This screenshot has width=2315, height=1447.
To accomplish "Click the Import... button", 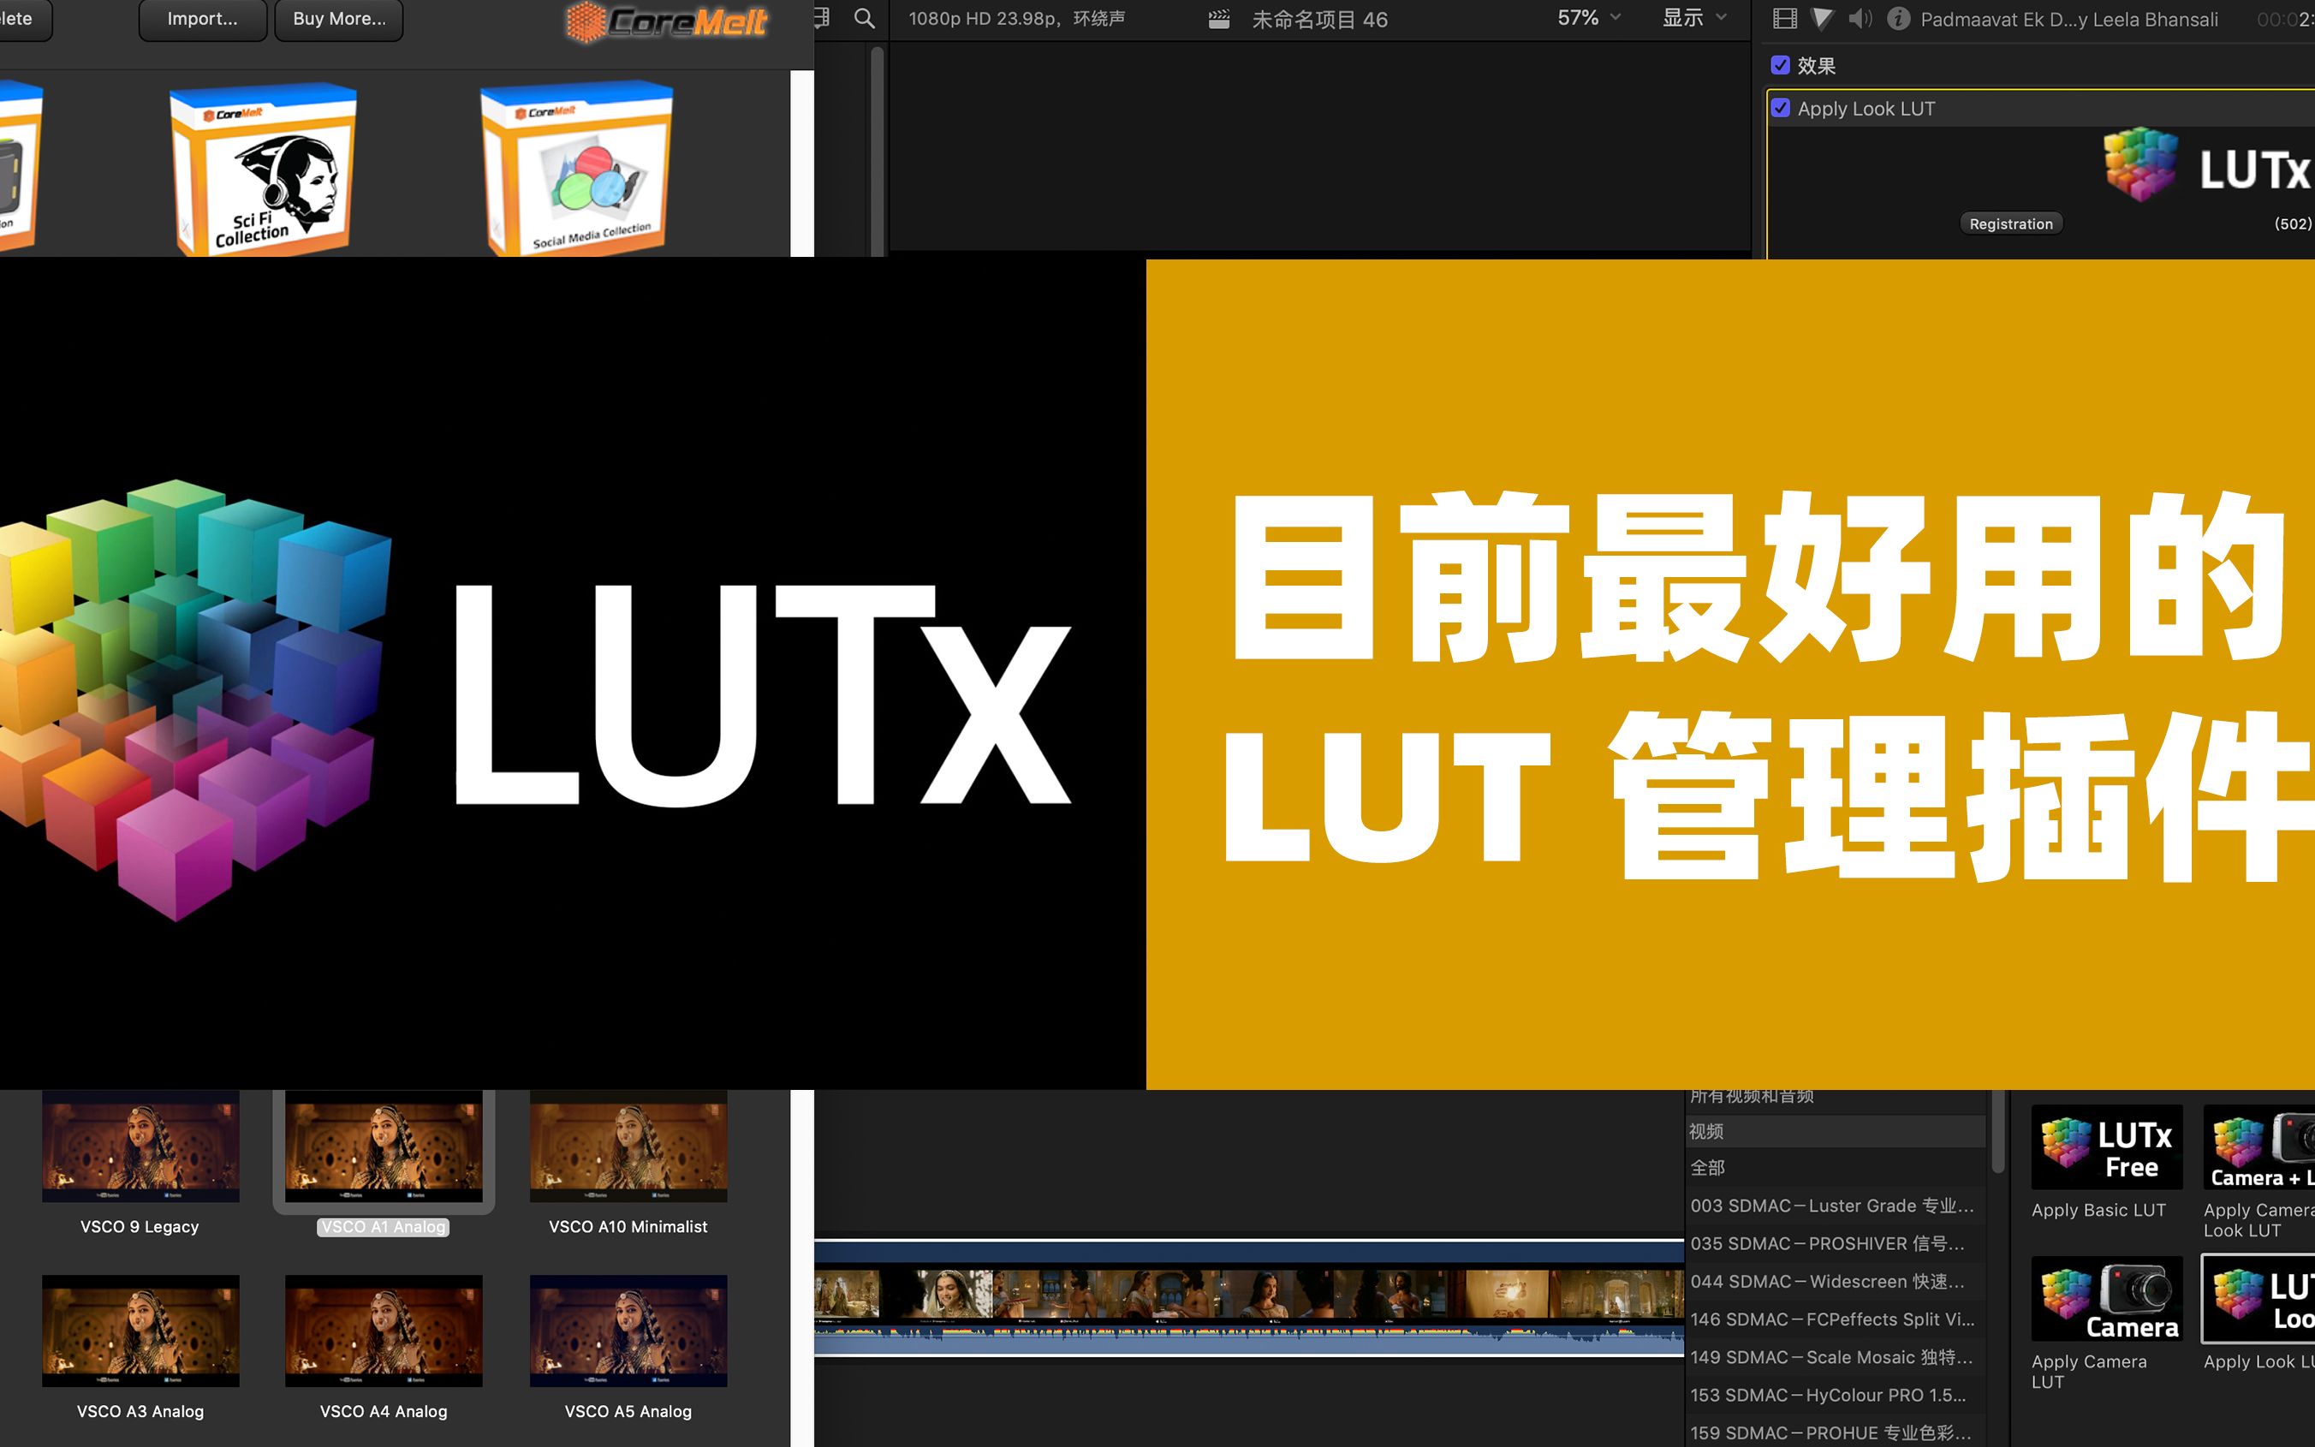I will [202, 18].
